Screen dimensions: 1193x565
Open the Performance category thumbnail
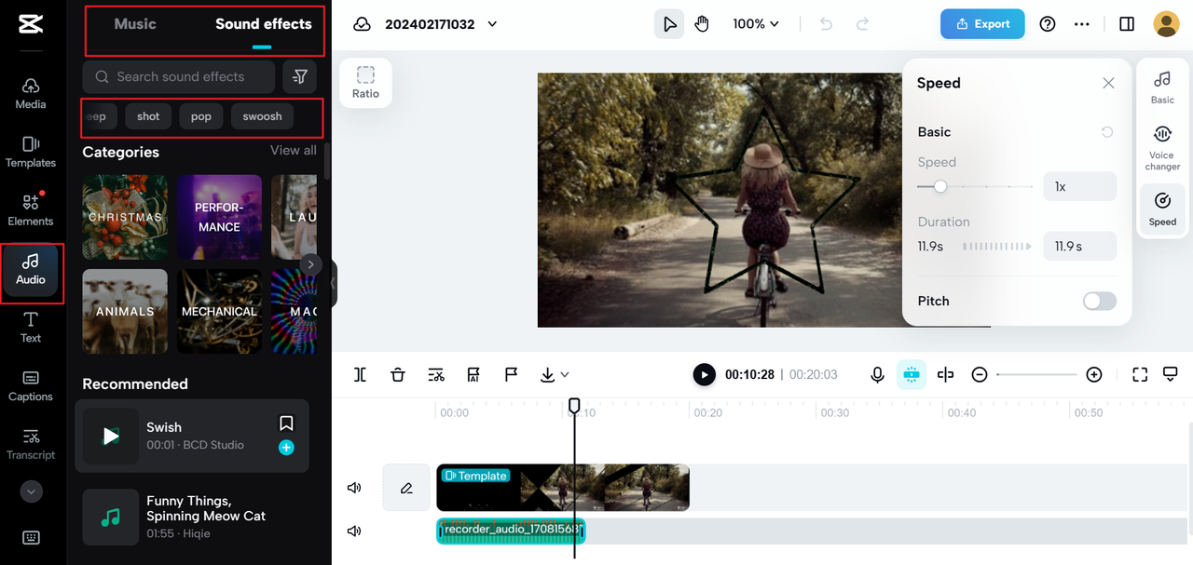[x=219, y=217]
